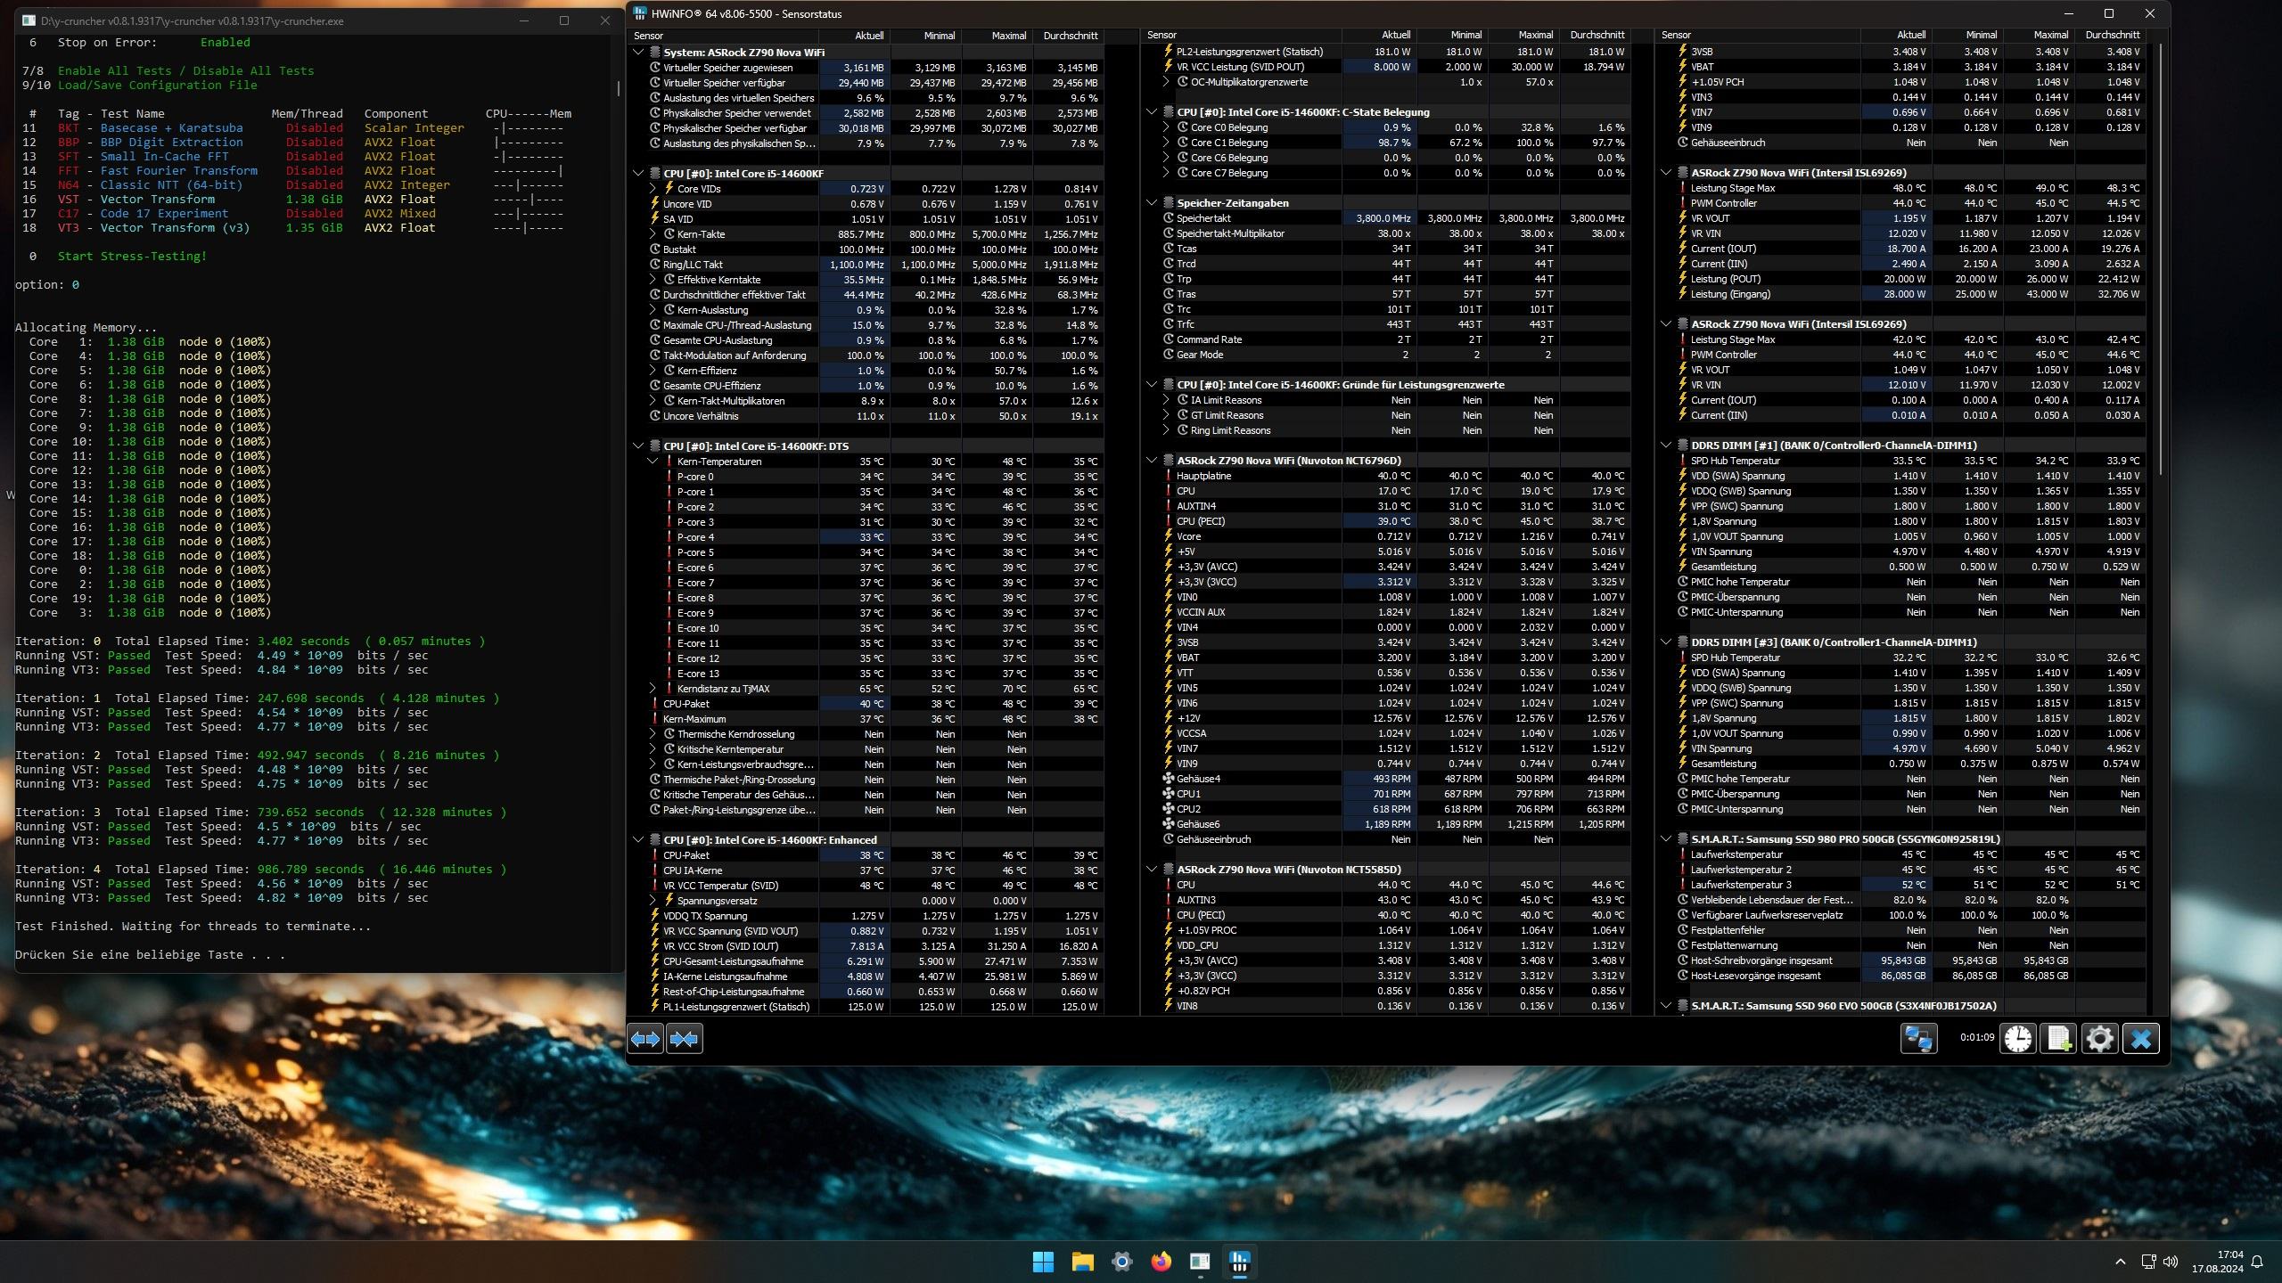Expand OC-Multiplikatorgrenzwerte row
2282x1283 pixels.
pos(1166,82)
